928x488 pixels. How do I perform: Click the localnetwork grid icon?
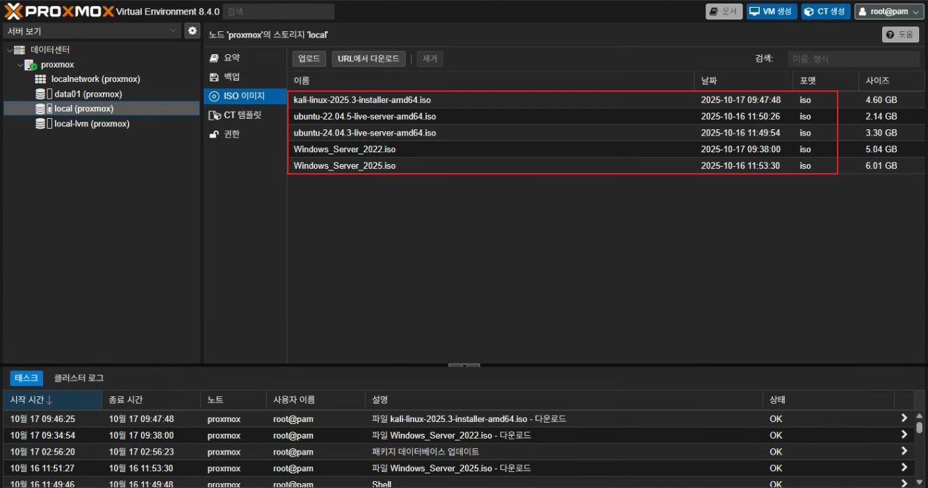(x=41, y=79)
